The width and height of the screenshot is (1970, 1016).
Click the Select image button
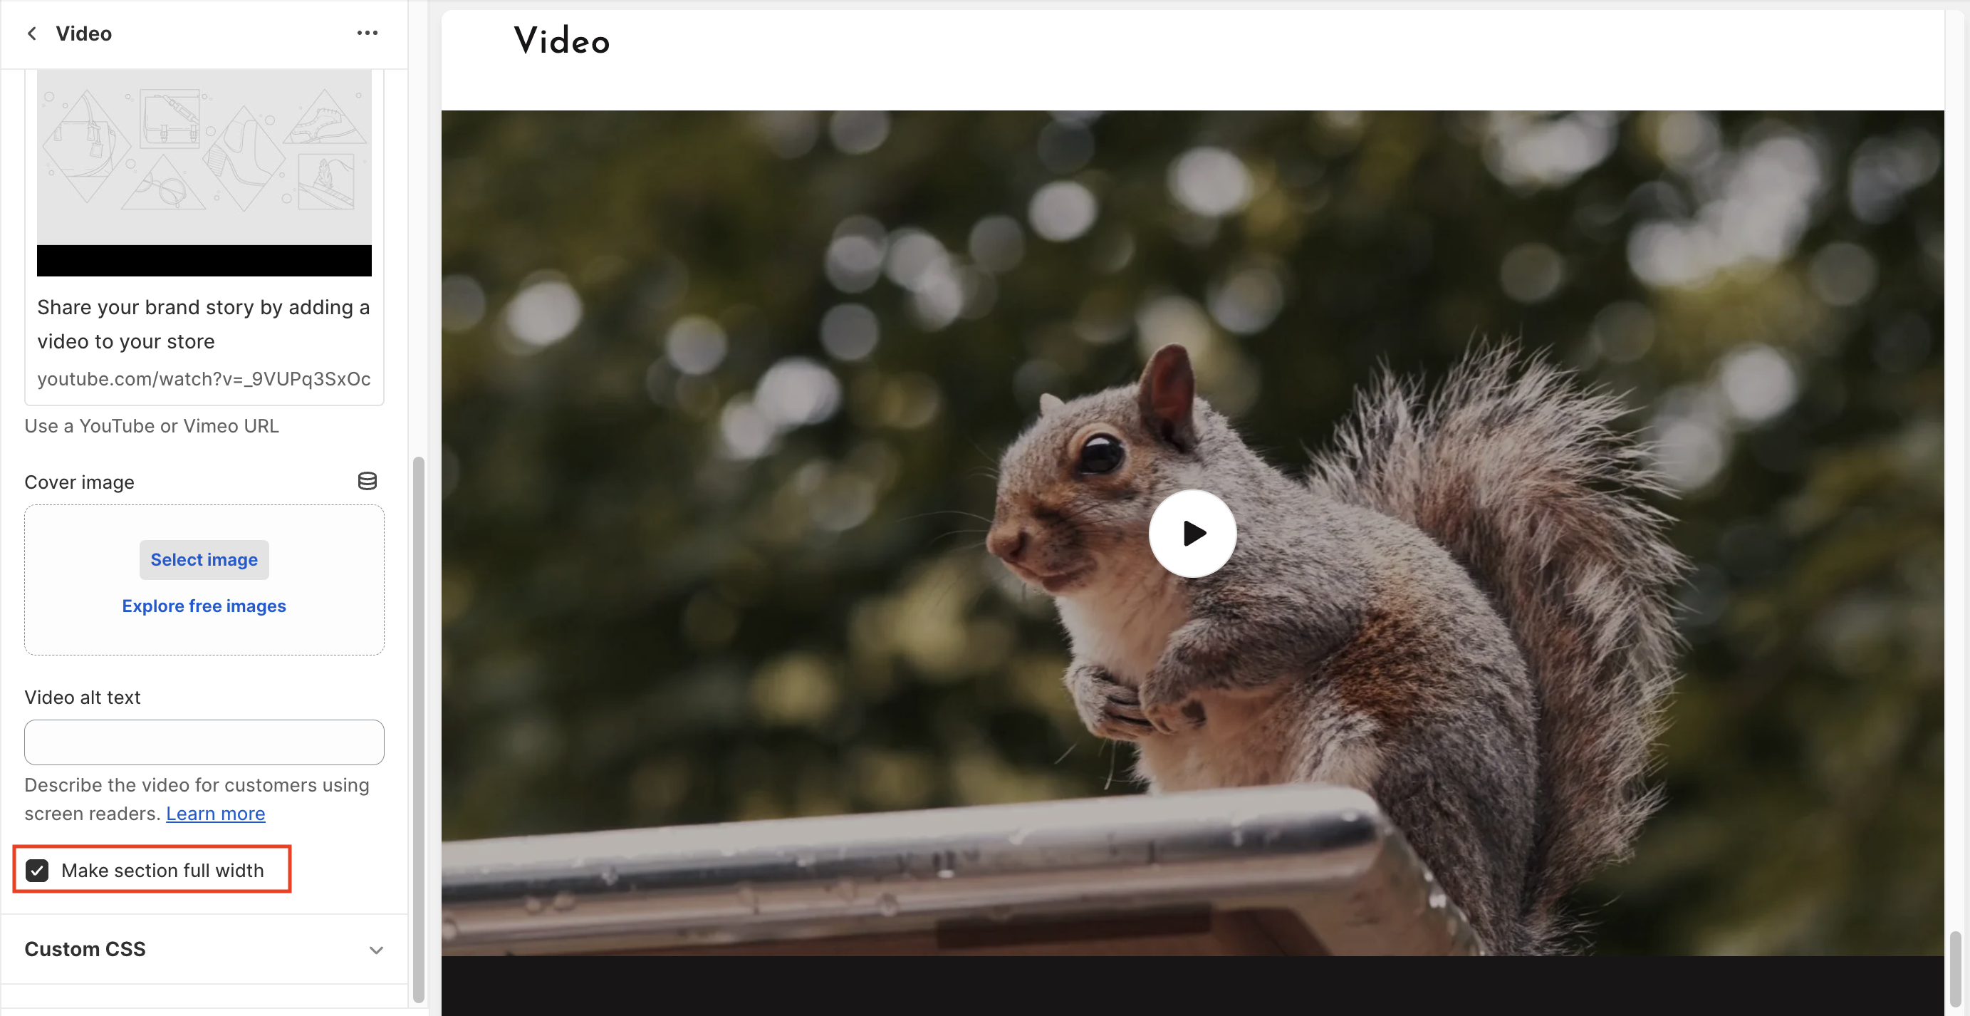pyautogui.click(x=204, y=559)
